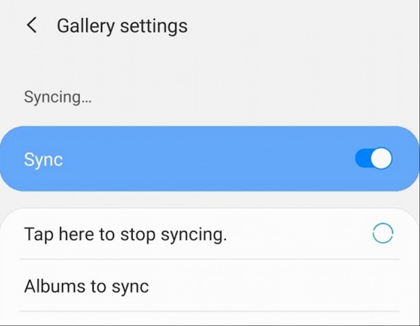
Task: Click the Gallery settings title
Action: pos(122,26)
